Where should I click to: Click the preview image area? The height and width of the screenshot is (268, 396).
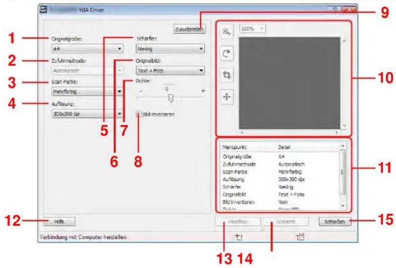pos(289,83)
